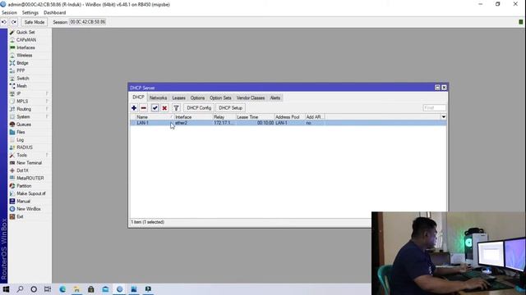Launch New WinBox
This screenshot has width=526, height=295.
pyautogui.click(x=29, y=209)
